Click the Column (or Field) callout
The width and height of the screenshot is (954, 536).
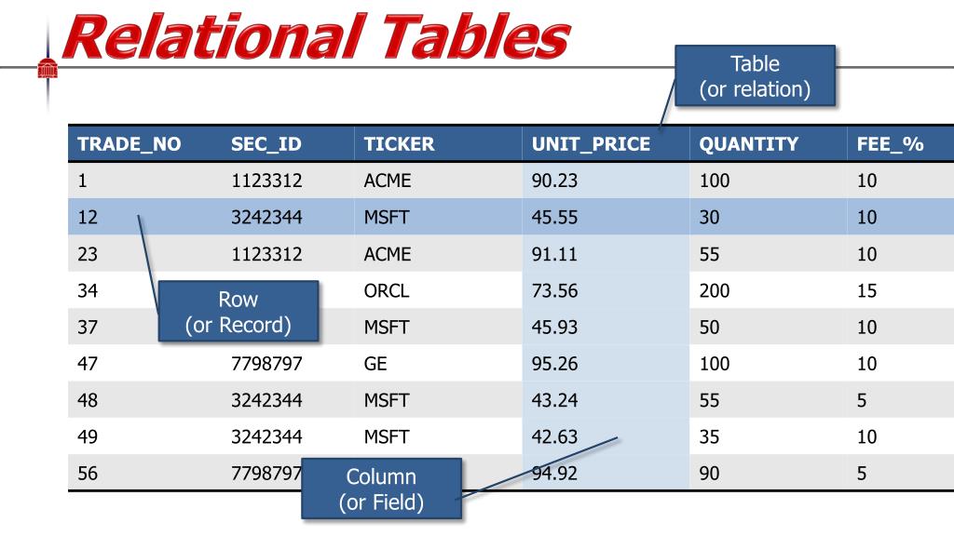381,489
